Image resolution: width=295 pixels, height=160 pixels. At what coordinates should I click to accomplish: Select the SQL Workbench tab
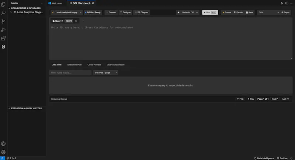click(81, 3)
